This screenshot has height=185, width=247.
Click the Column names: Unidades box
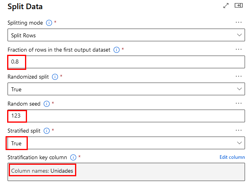[126, 171]
